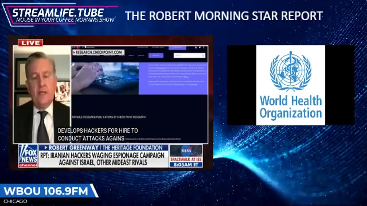
Task: Click the search box on Check Point page
Action: 190,56
